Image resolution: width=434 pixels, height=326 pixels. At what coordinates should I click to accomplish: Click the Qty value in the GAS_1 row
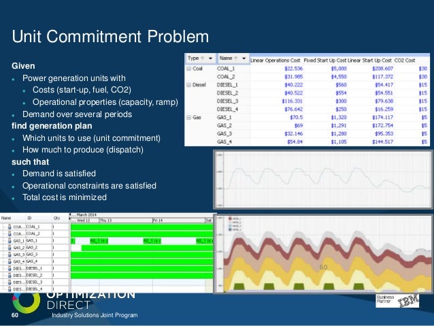click(x=54, y=241)
